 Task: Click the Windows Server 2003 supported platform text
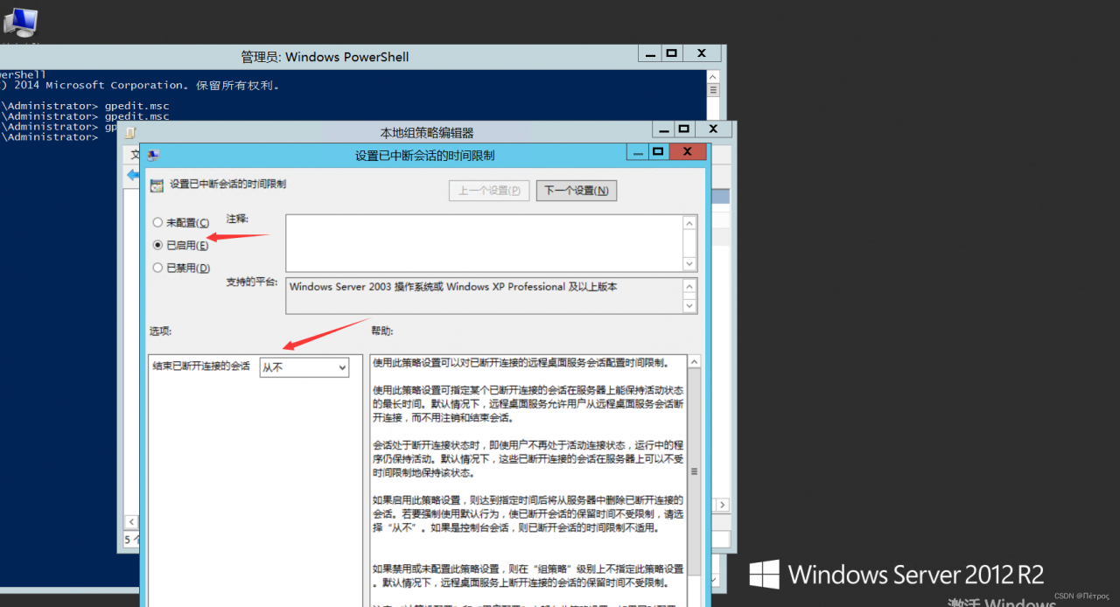point(453,287)
